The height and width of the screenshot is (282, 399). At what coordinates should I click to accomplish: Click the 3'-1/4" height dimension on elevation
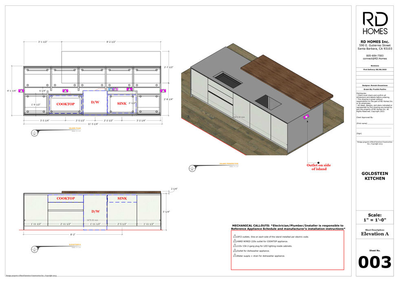[x=166, y=212]
